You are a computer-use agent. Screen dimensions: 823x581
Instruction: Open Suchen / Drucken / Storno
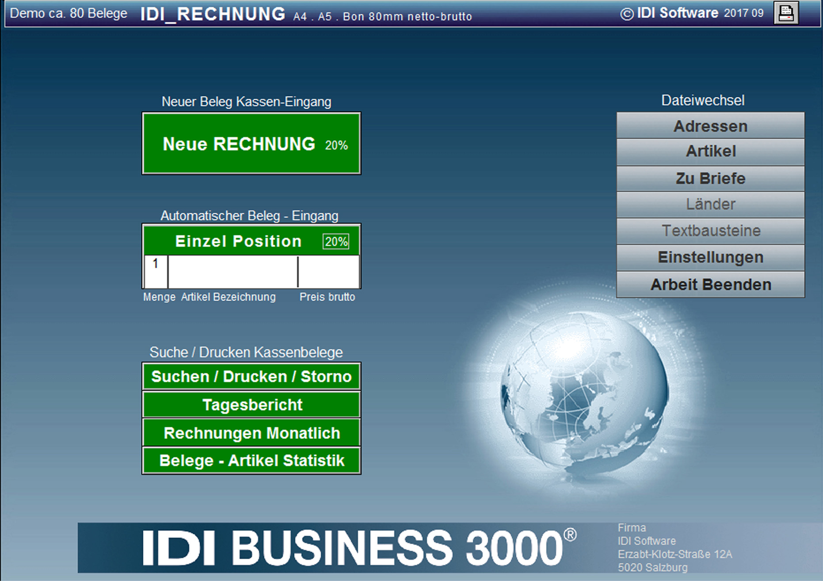pos(251,376)
